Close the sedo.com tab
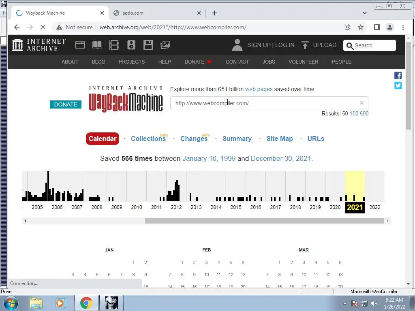The height and width of the screenshot is (311, 415). [199, 13]
